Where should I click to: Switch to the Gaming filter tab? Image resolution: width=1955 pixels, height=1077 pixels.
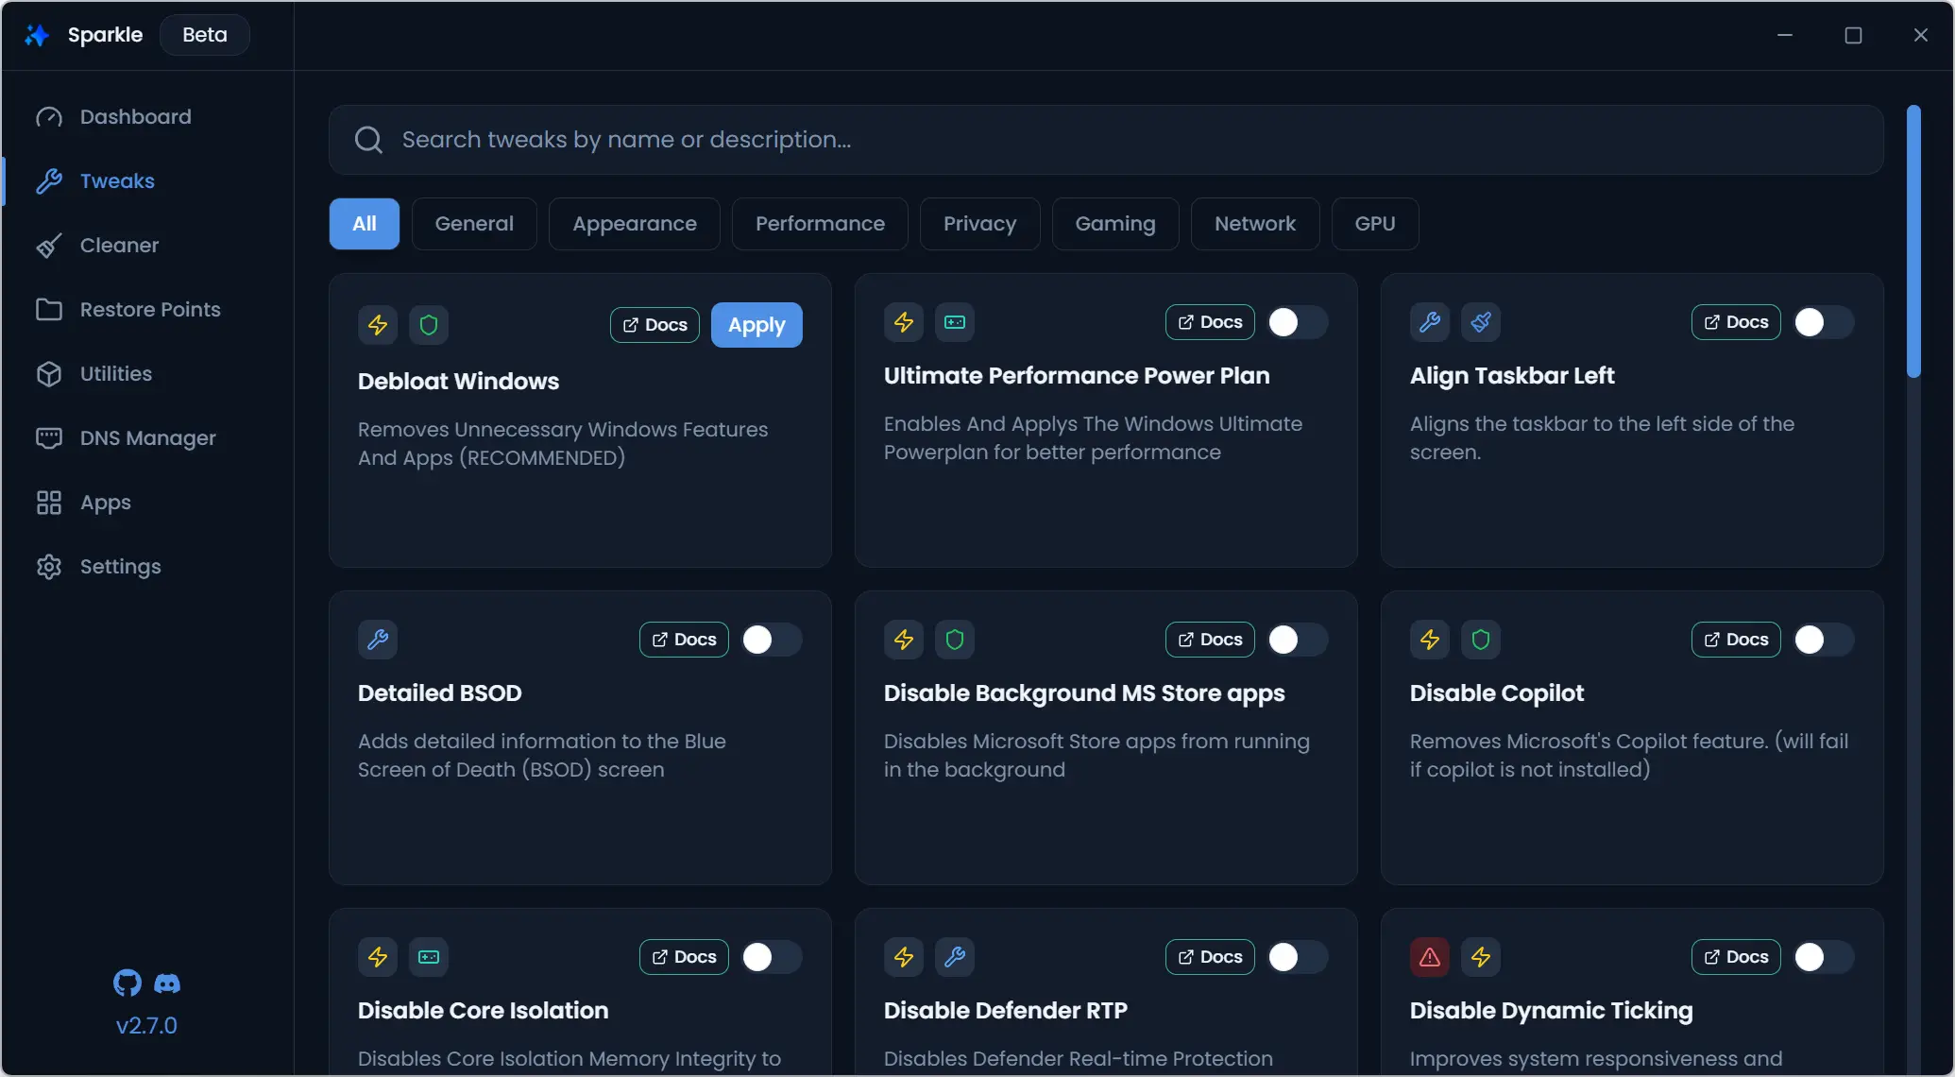coord(1114,224)
